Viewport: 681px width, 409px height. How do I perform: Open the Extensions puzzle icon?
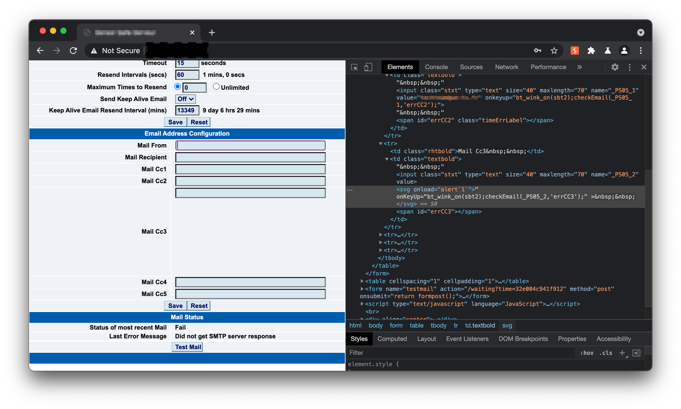[x=591, y=51]
